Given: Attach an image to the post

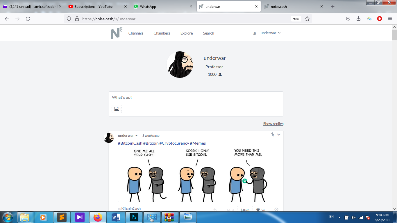Looking at the screenshot, I should click(117, 109).
